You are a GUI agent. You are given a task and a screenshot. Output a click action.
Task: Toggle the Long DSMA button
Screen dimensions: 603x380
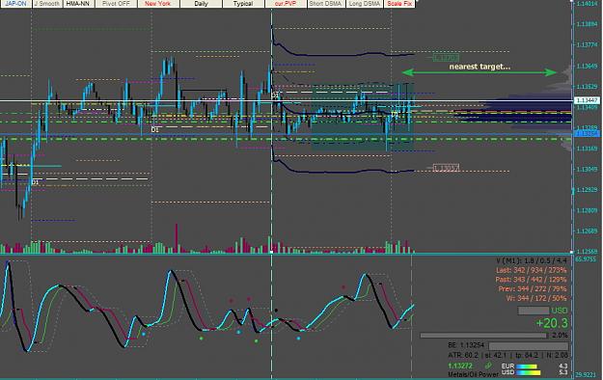(x=364, y=4)
